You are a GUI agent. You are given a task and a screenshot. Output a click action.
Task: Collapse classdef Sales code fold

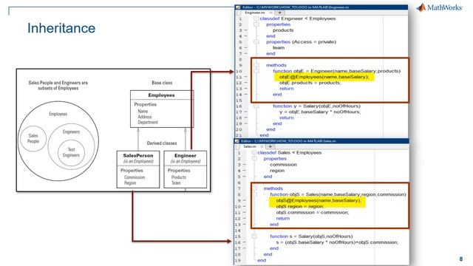click(254, 153)
